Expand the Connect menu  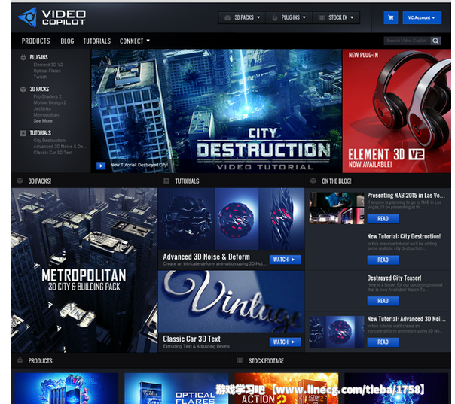click(x=135, y=41)
